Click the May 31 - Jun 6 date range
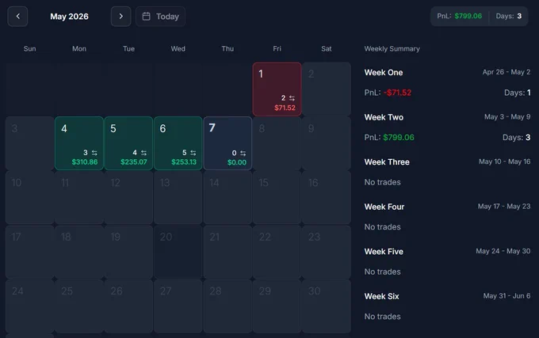The width and height of the screenshot is (539, 338). click(x=507, y=296)
